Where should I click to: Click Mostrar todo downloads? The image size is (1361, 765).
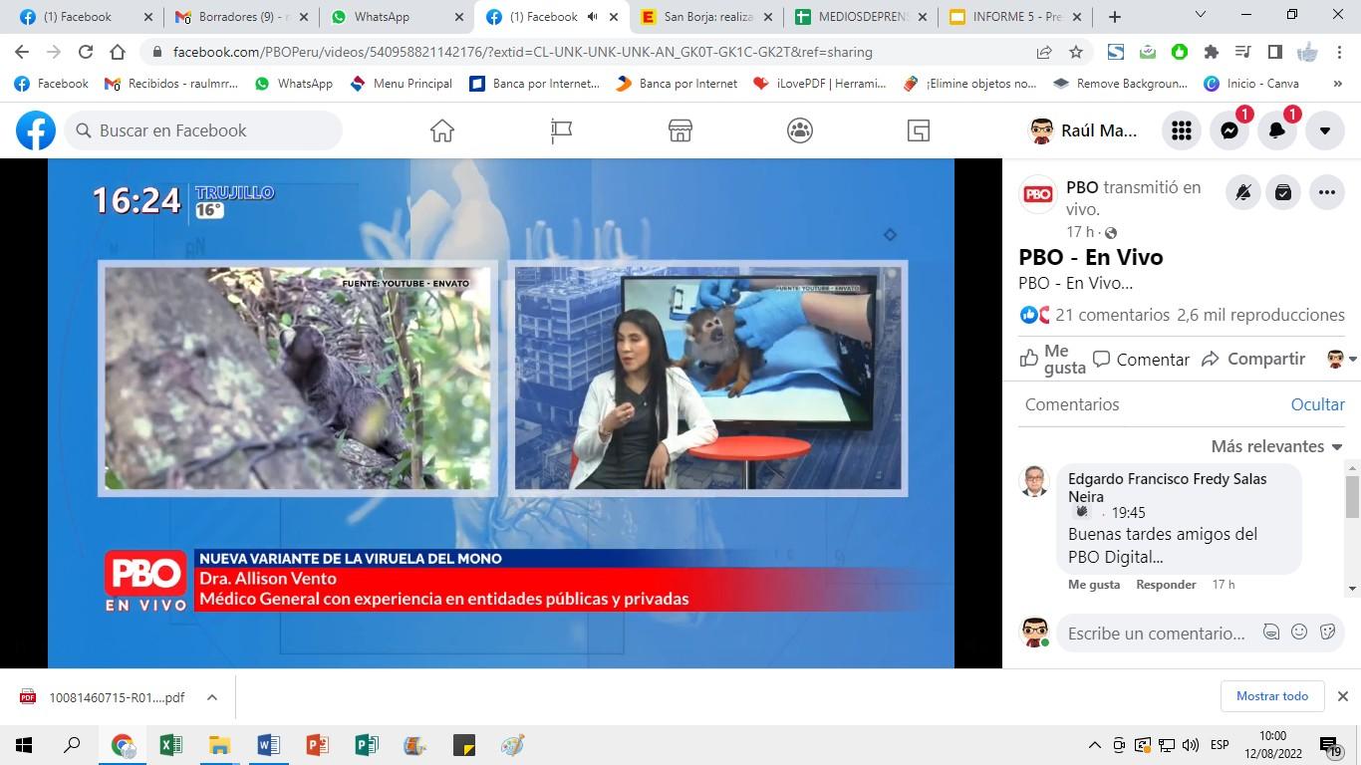[x=1272, y=696]
